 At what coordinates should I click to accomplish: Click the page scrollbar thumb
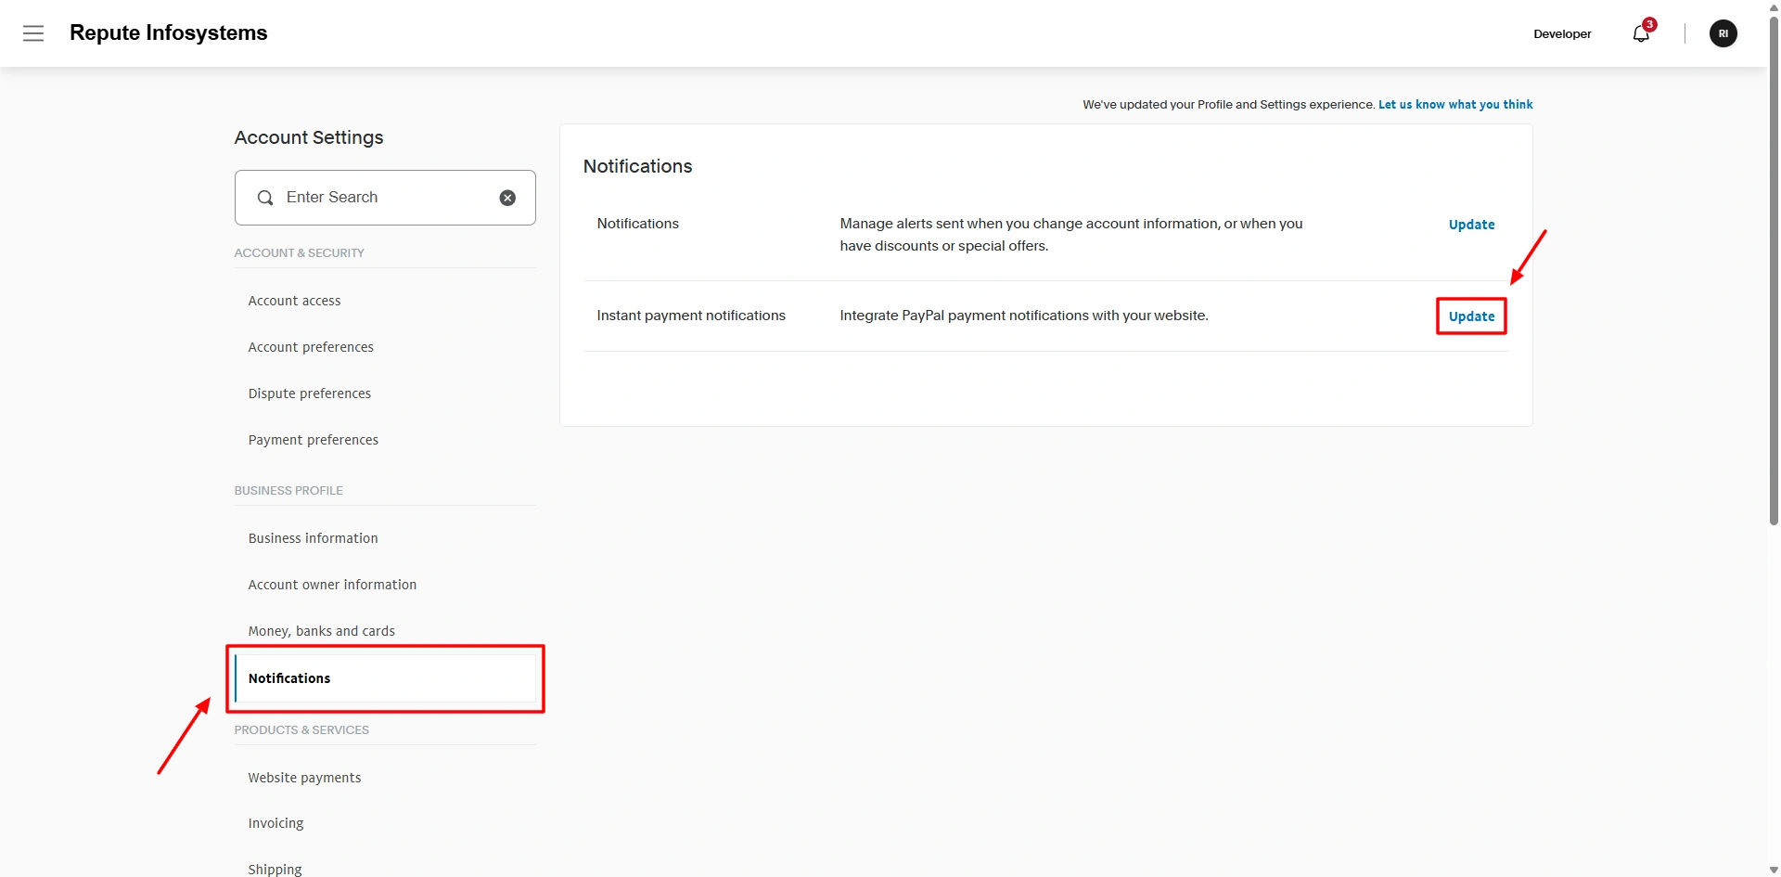pos(1774,269)
